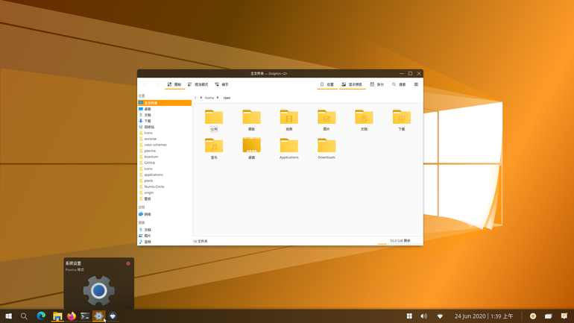
Task: Click the volume icon in system tray
Action: click(423, 316)
